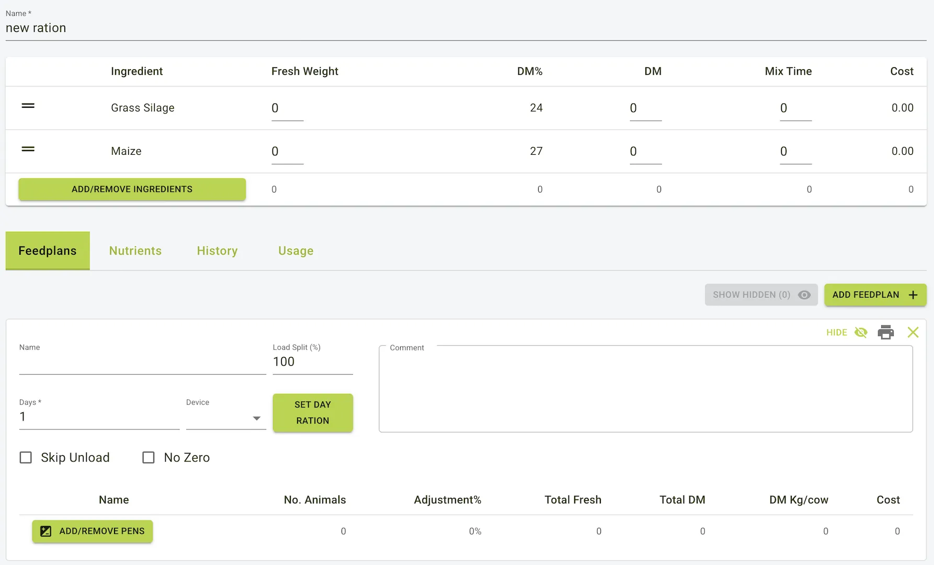Expand the Device selection list arrow
Viewport: 934px width, 565px height.
point(257,419)
